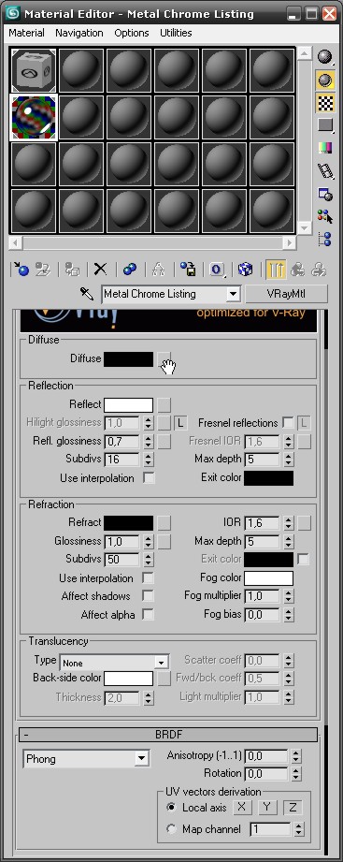Select the colorful chrome material slot
This screenshot has width=343, height=862.
click(34, 117)
